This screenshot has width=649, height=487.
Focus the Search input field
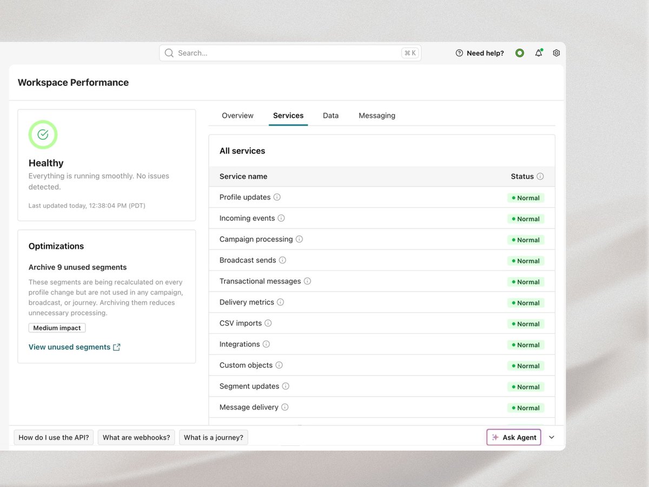(x=290, y=53)
